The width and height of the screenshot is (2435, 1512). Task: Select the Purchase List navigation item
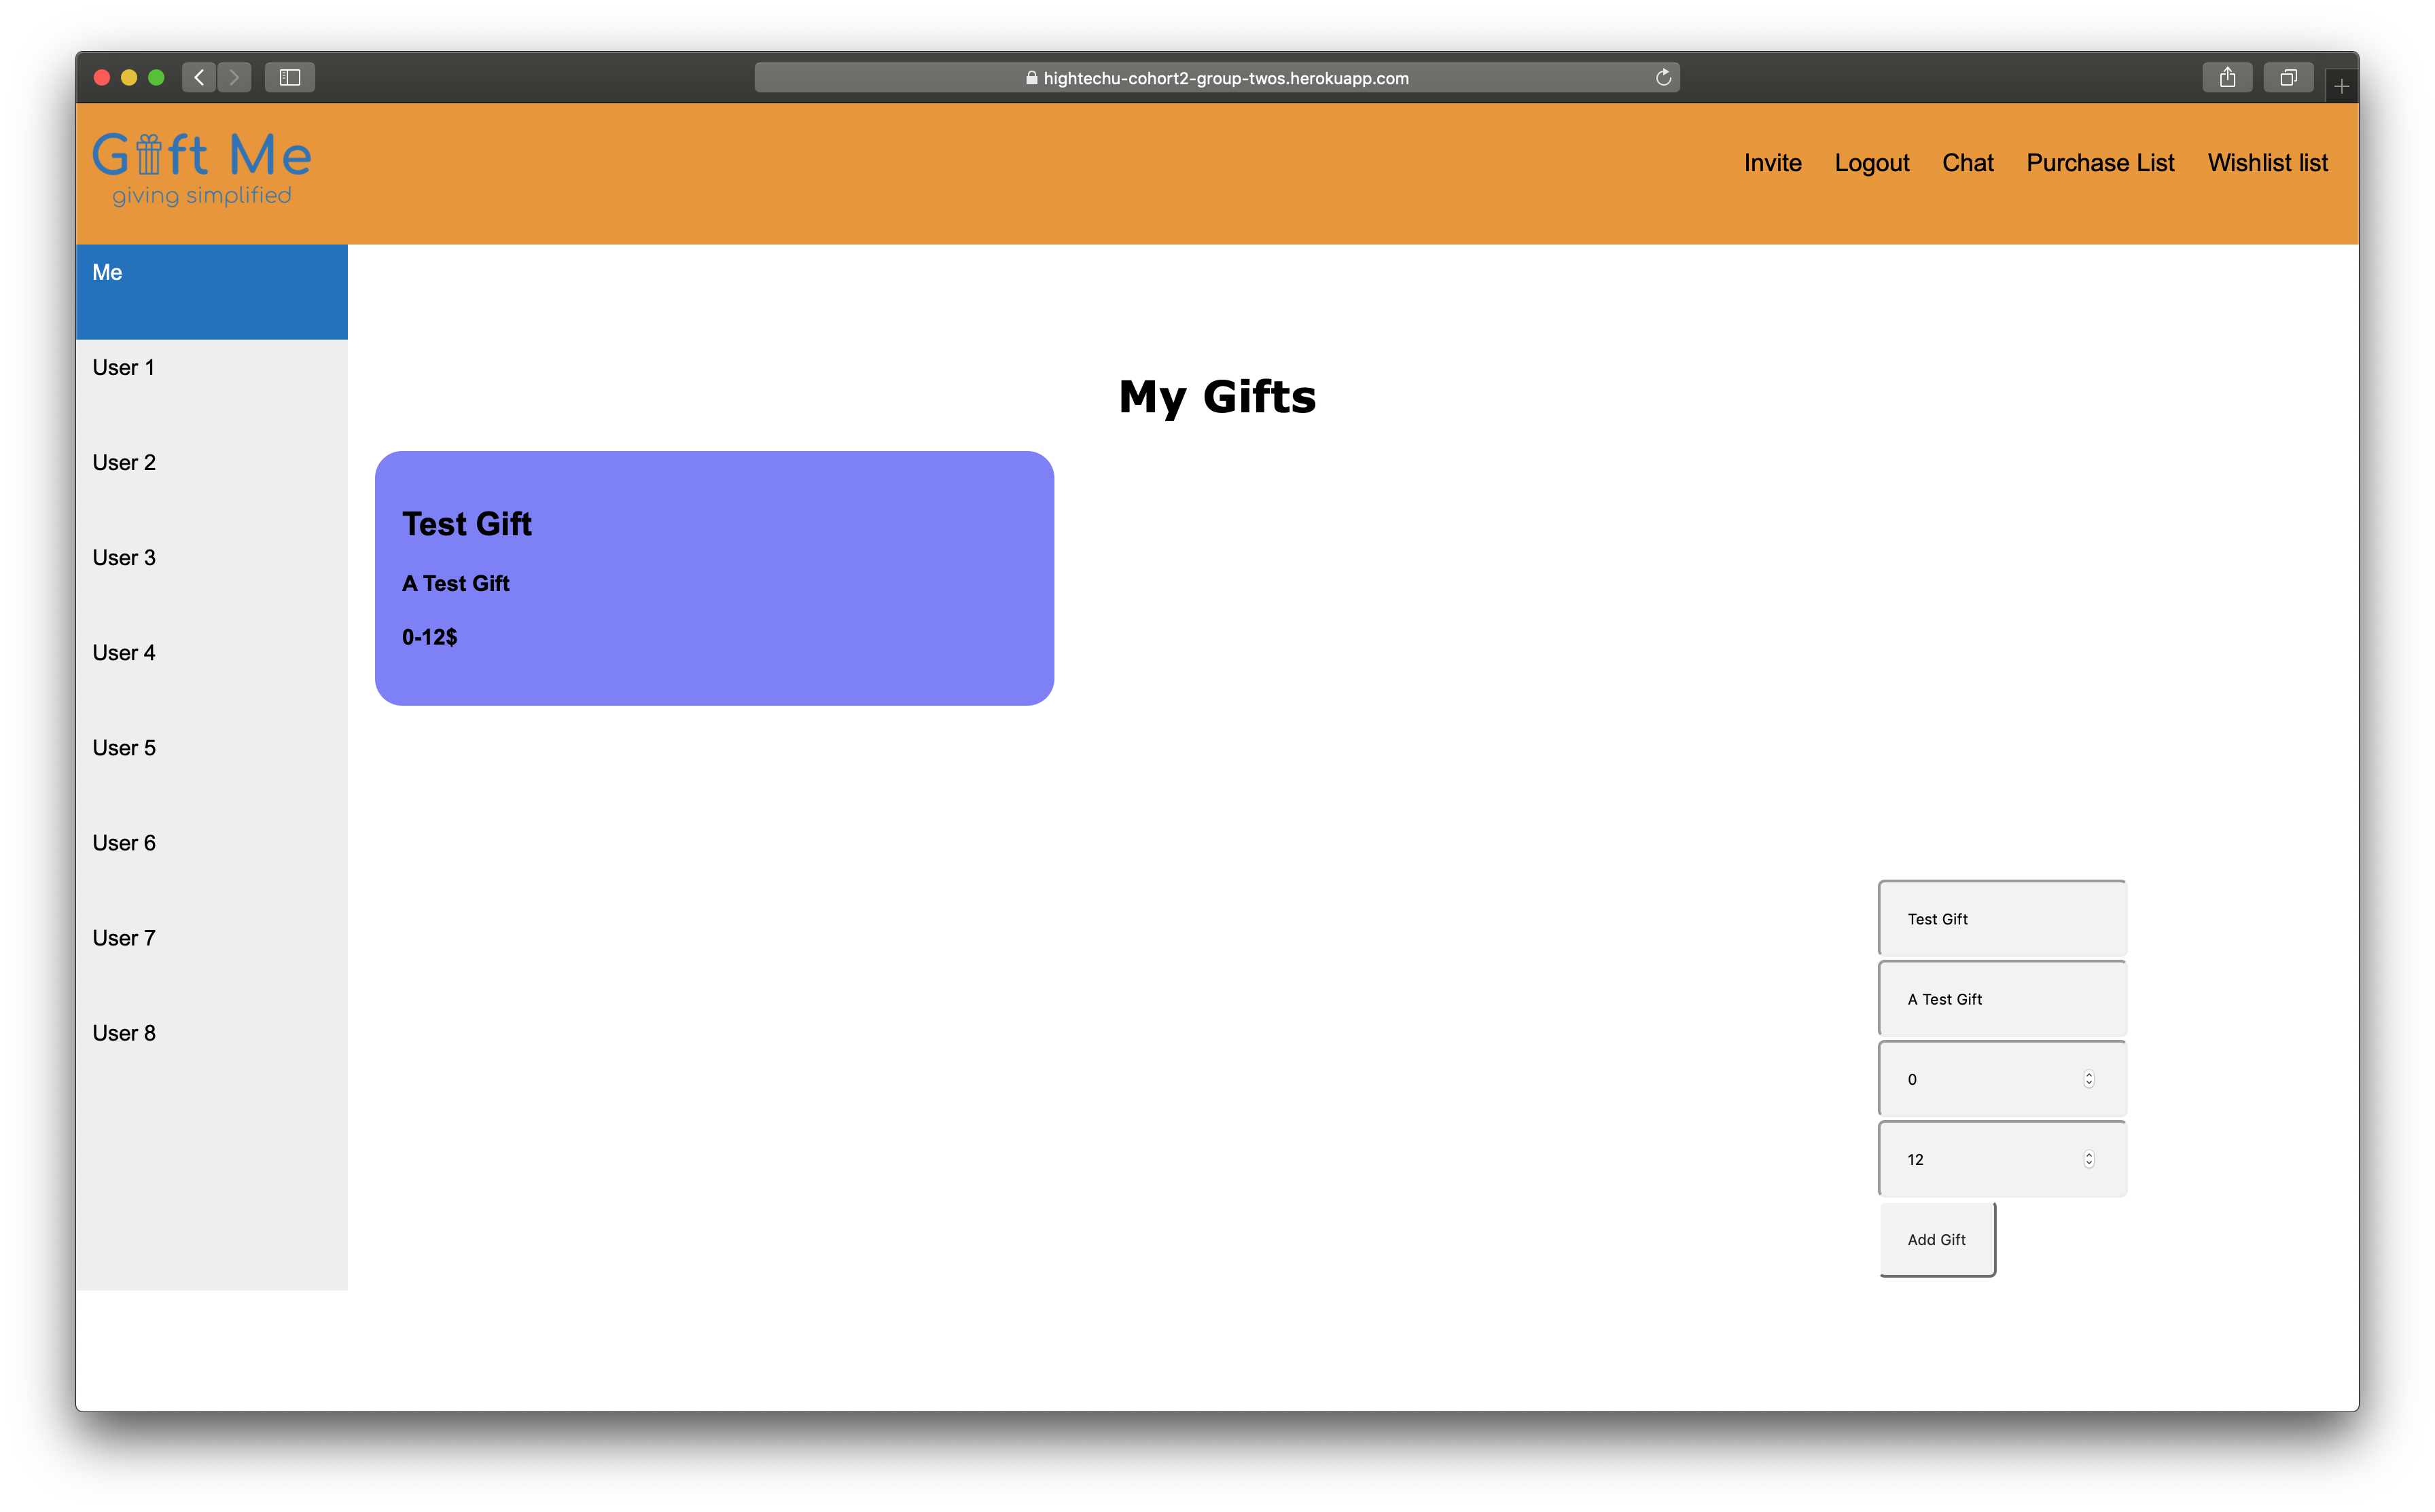(x=2099, y=162)
